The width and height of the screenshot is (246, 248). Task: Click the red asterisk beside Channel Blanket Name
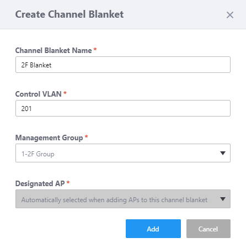(95, 49)
